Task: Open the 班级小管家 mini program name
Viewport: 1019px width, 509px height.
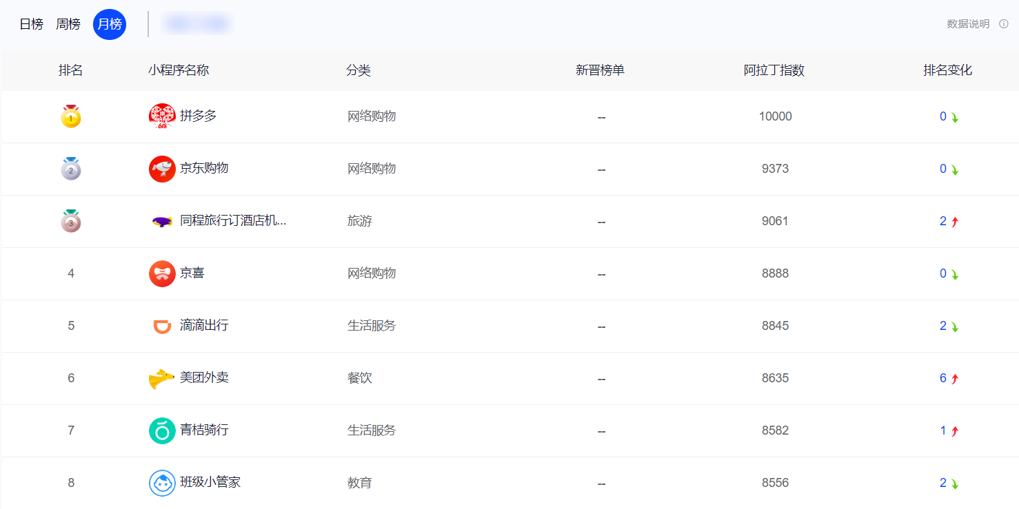Action: [x=210, y=482]
